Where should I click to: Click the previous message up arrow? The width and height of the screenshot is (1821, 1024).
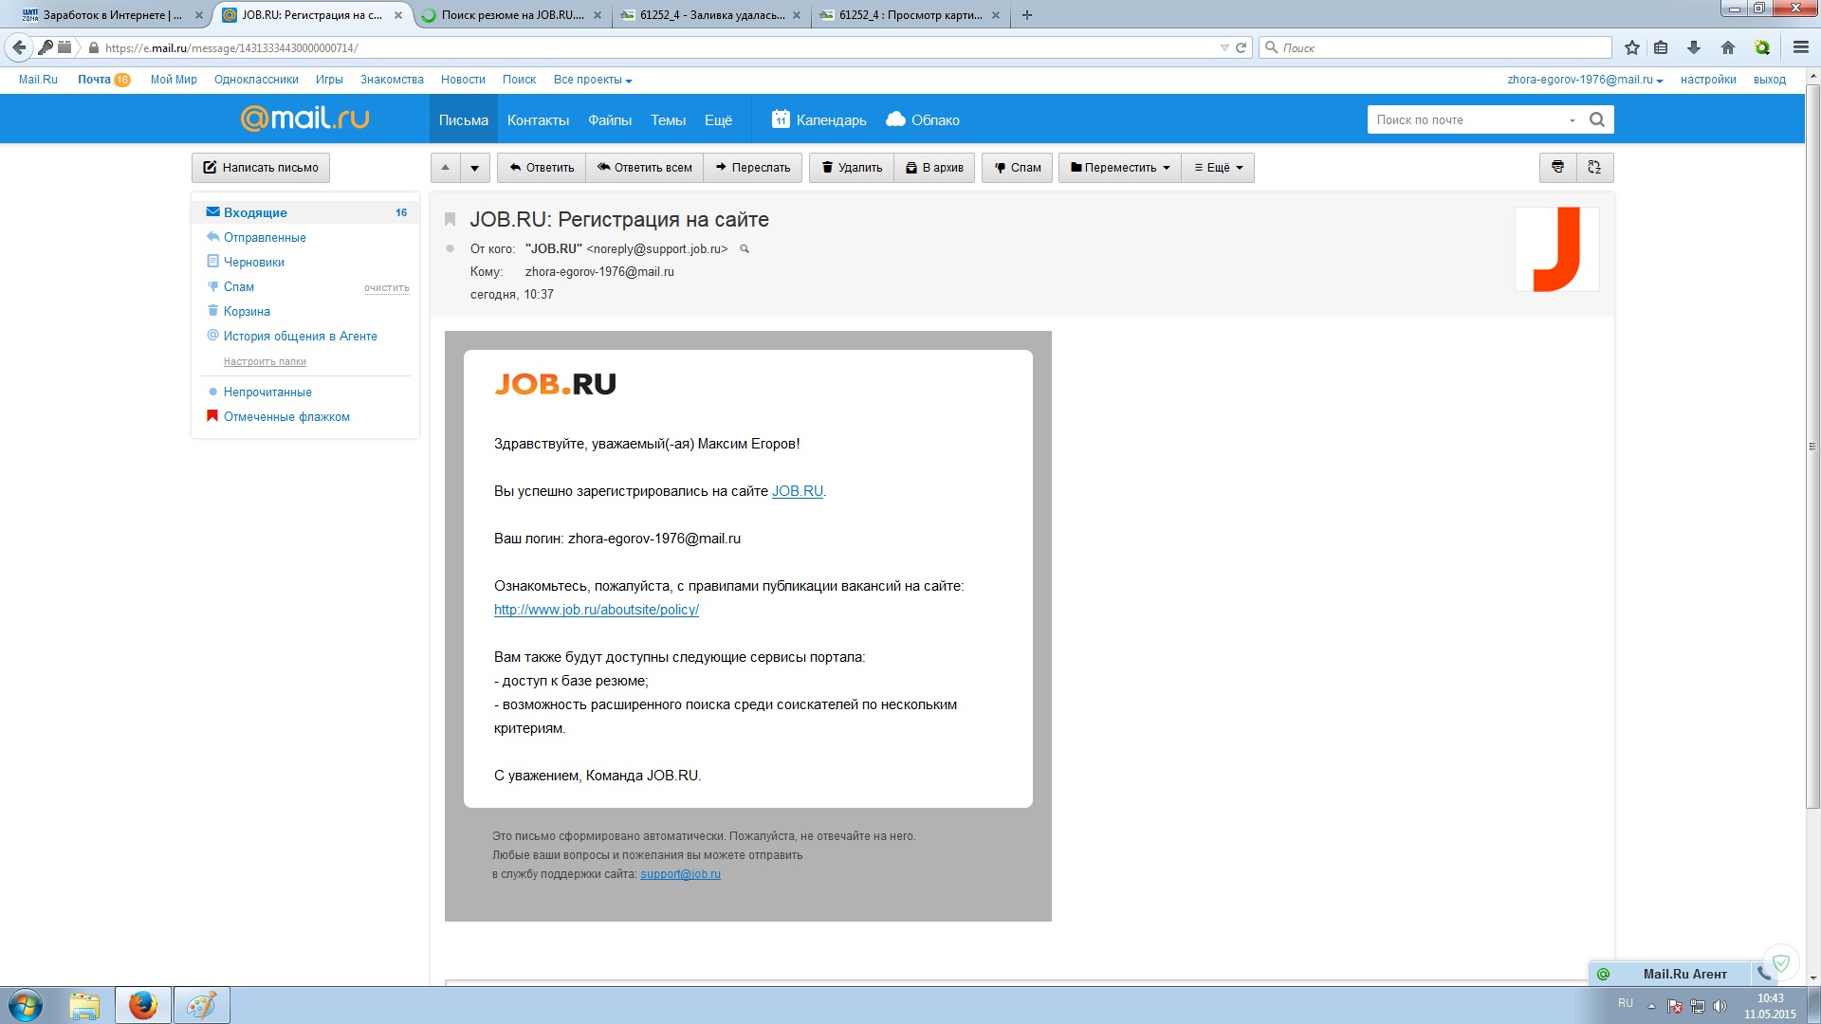(445, 168)
